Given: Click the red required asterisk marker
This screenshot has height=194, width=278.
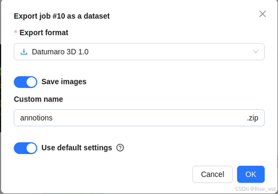Looking at the screenshot, I should tap(15, 32).
